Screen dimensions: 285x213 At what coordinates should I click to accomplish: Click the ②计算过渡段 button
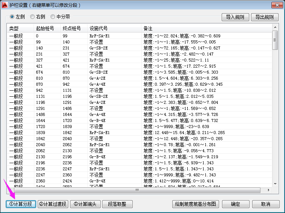coord(53,204)
